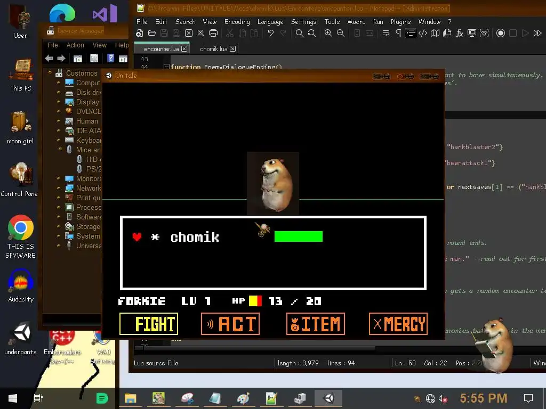Click the green chomik health bar
The height and width of the screenshot is (409, 546).
coord(299,236)
